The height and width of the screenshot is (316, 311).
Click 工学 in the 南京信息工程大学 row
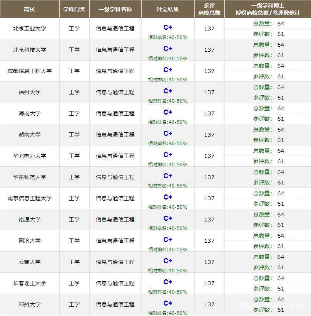pos(74,198)
